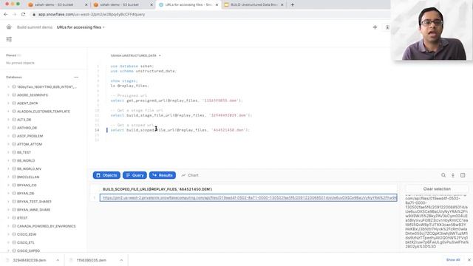
Task: Open downloaded file 1156395035.dem
Action: [x=91, y=260]
